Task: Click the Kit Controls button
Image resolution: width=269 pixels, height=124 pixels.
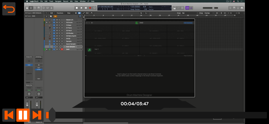Action: [x=188, y=23]
